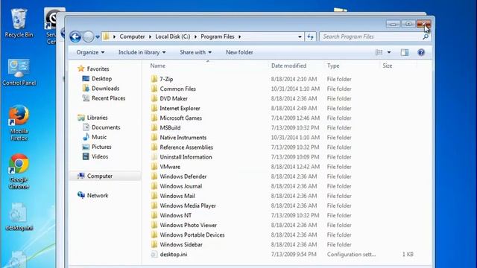Select Google Chrome desktop shortcut
477x268 pixels.
pos(19,172)
